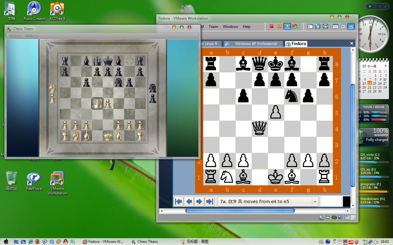Jump to the last chess move
The width and height of the screenshot is (393, 245).
[209, 201]
